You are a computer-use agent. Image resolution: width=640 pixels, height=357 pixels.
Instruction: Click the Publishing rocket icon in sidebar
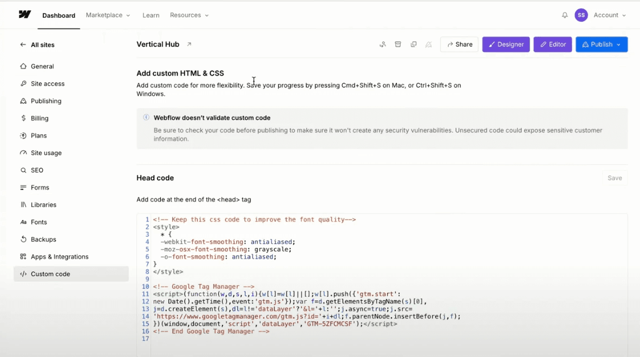(23, 101)
